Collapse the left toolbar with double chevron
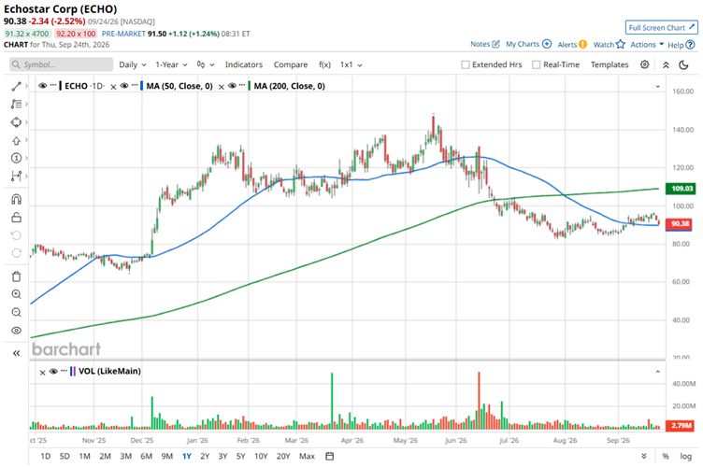Image resolution: width=703 pixels, height=467 pixels. [16, 353]
